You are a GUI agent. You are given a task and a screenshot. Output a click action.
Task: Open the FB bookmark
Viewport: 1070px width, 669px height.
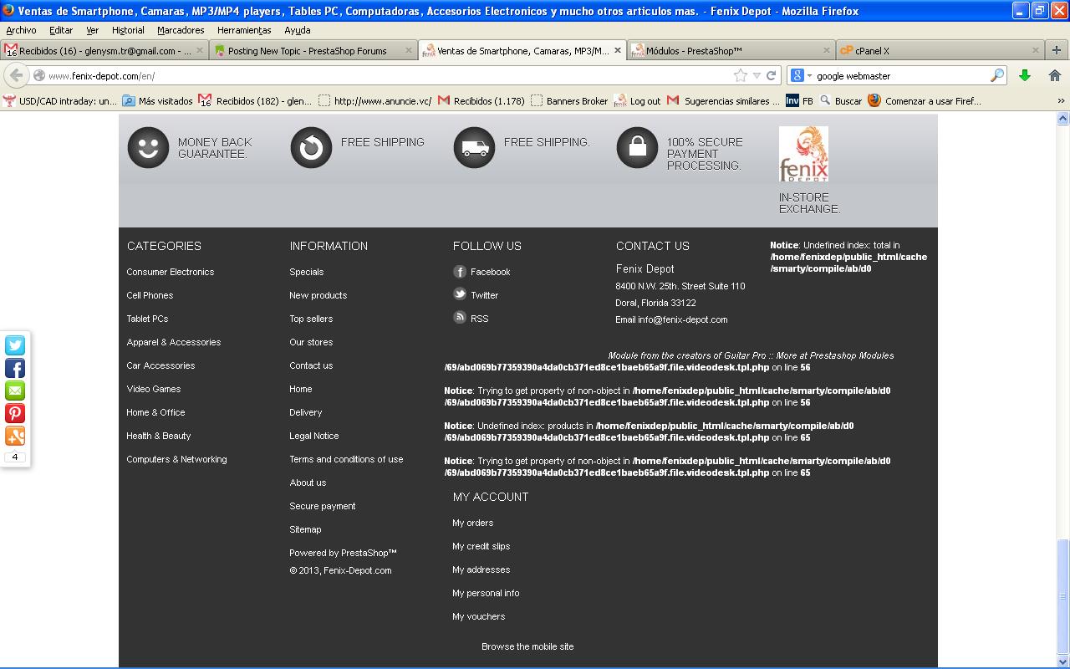click(799, 101)
